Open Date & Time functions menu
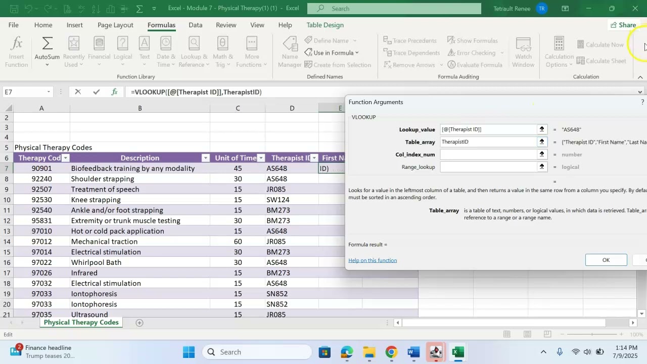 point(166,52)
